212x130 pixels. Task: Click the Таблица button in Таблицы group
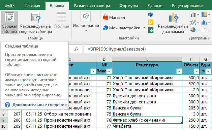coord(61,21)
